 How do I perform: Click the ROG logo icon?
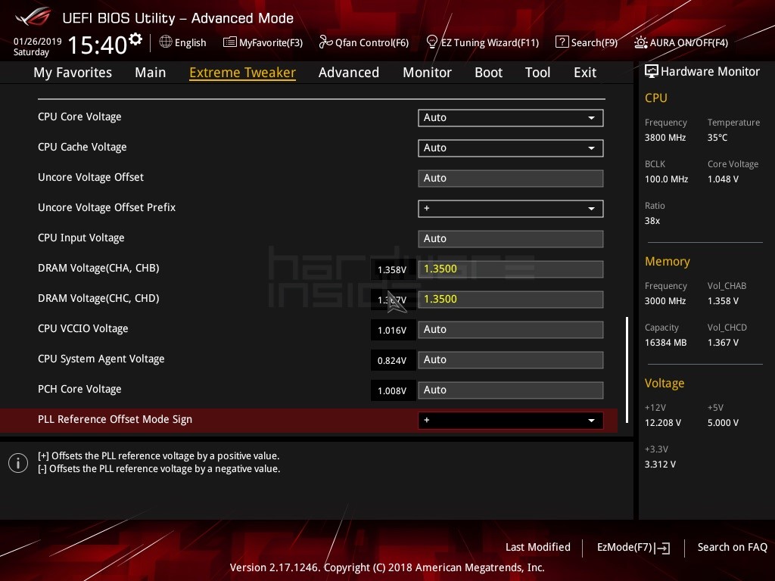(x=33, y=18)
